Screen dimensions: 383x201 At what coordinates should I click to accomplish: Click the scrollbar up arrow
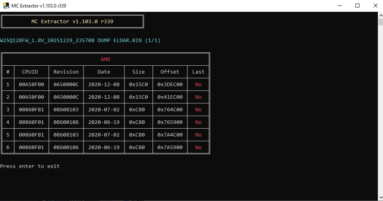point(380,15)
